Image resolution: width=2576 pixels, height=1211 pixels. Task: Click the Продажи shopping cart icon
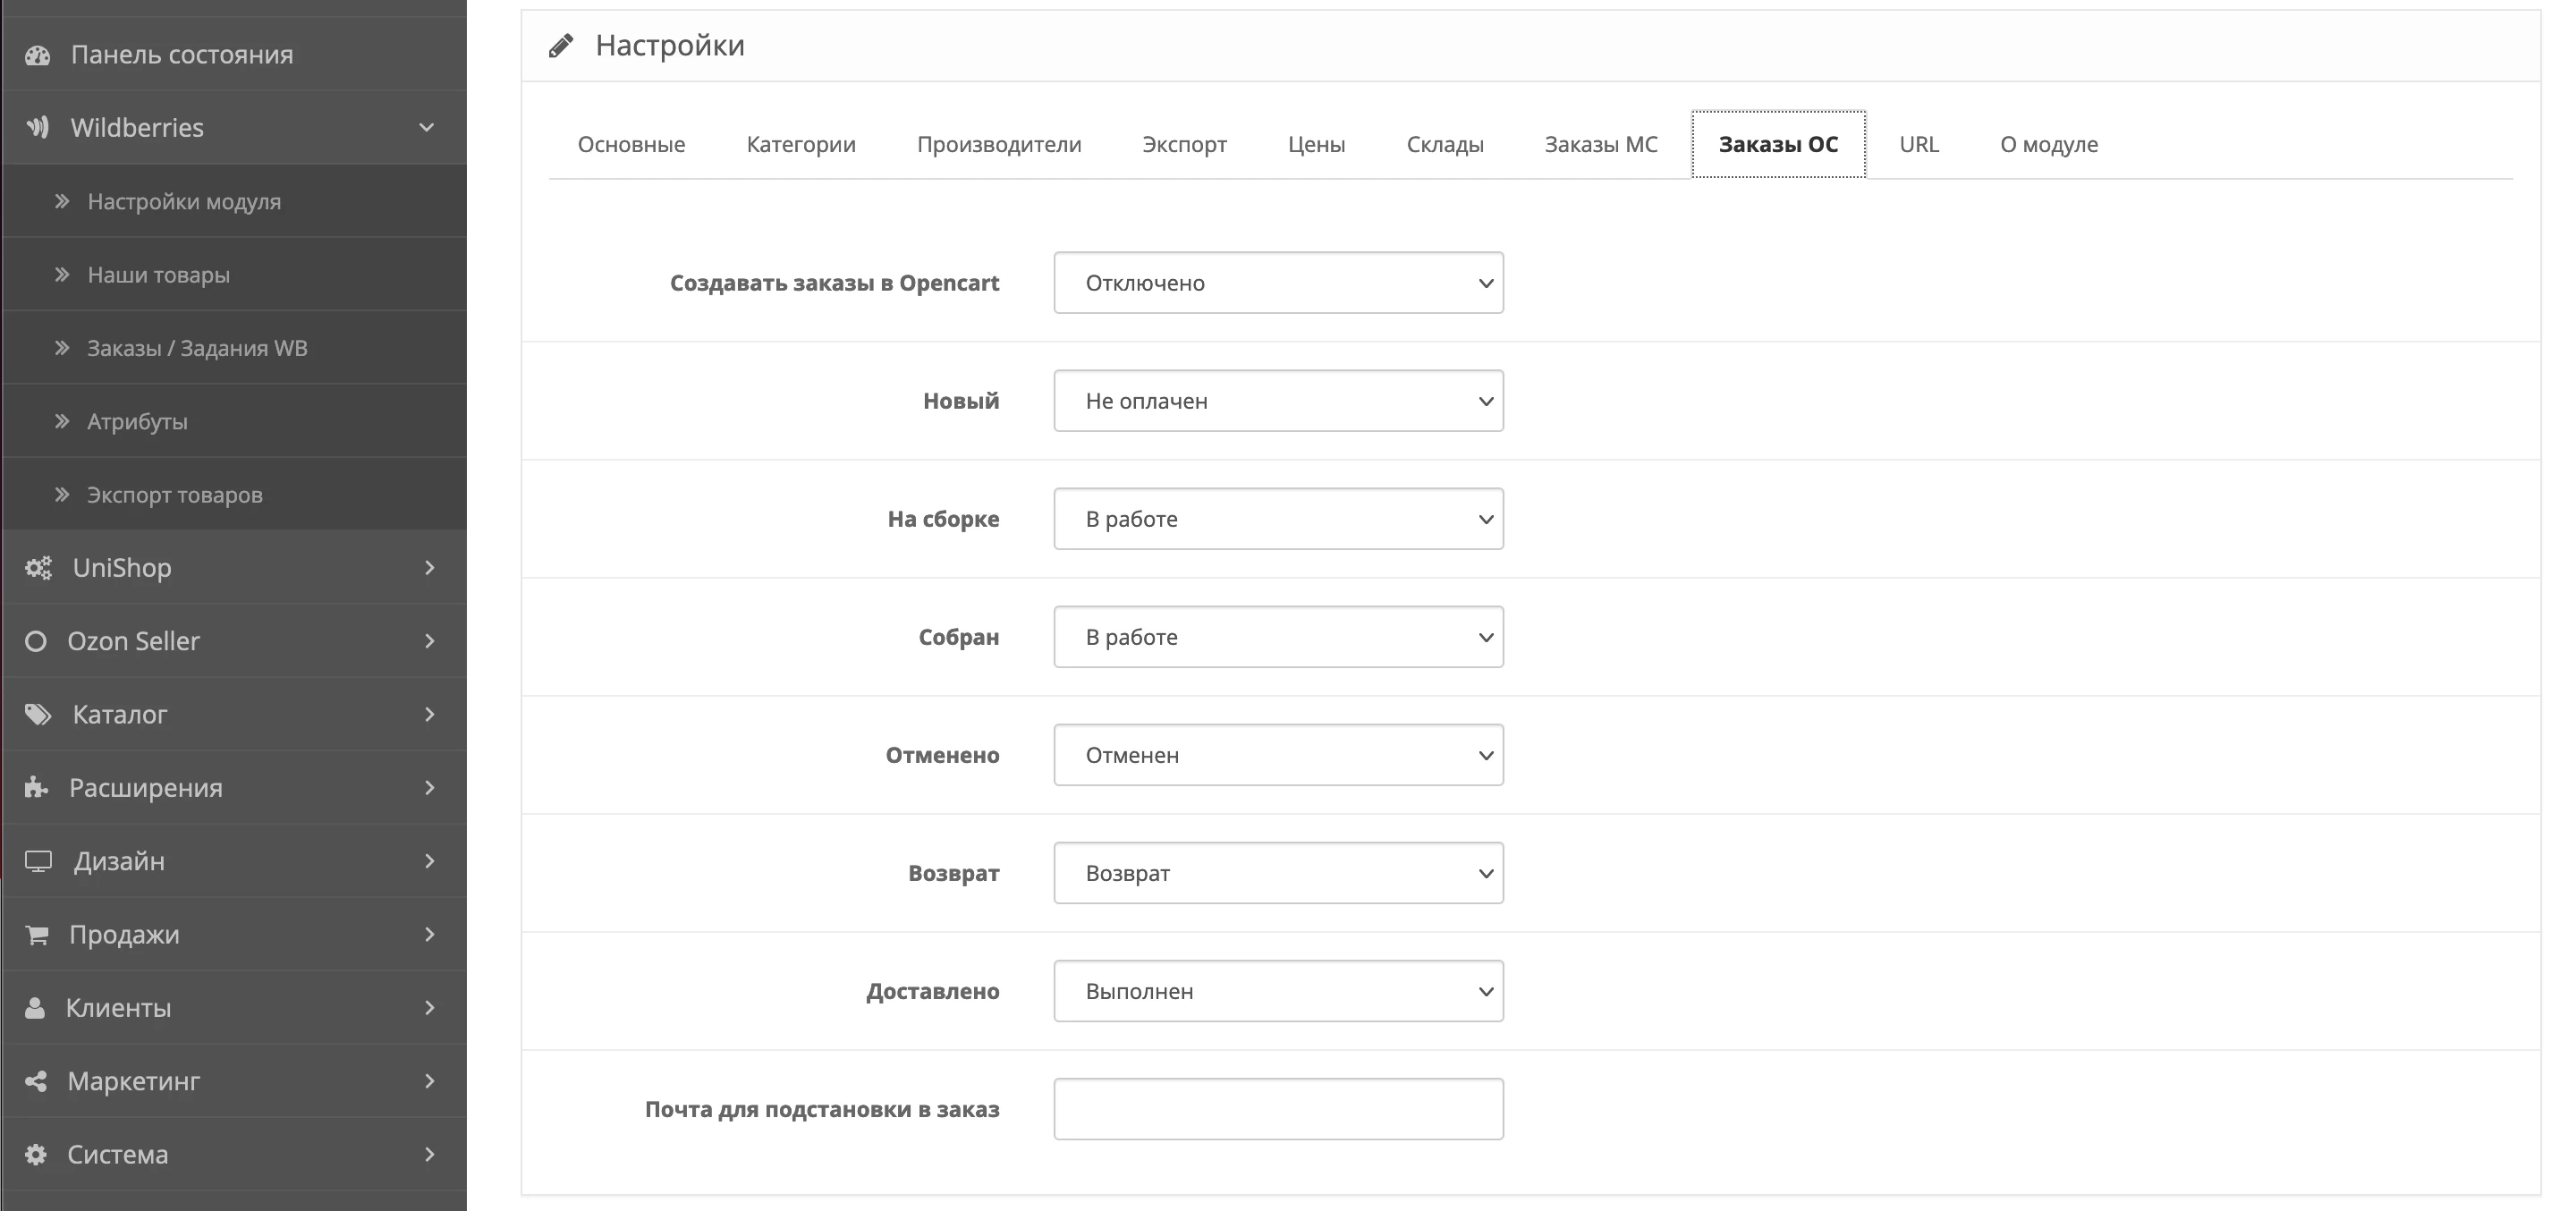point(37,934)
